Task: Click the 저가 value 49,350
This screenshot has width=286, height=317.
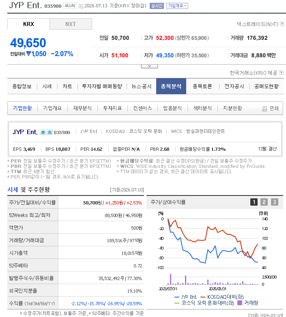Action: (165, 55)
